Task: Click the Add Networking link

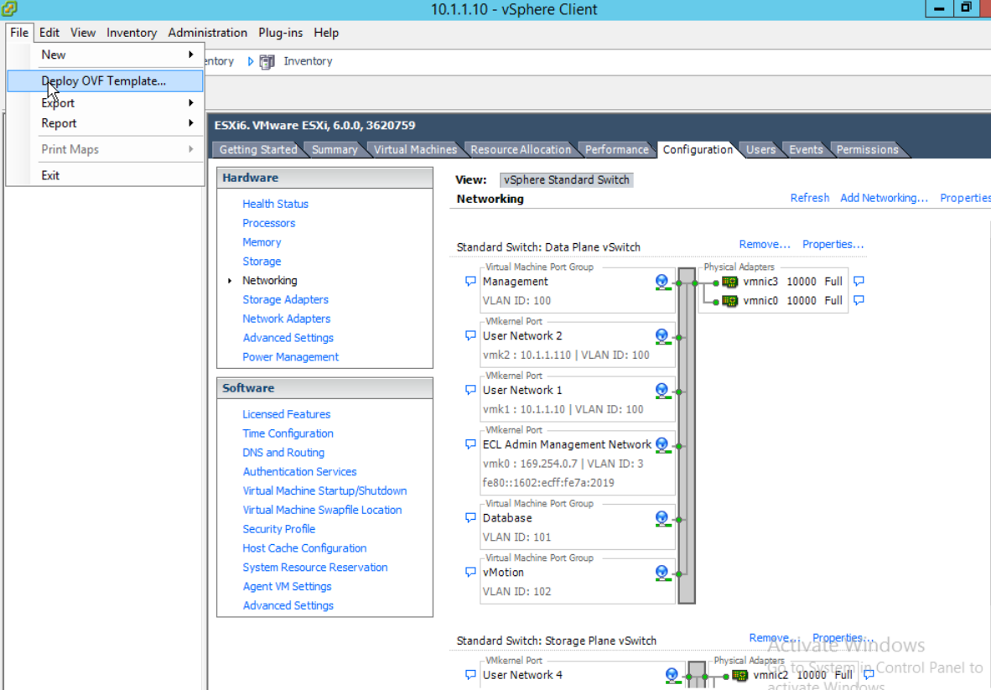Action: [883, 197]
